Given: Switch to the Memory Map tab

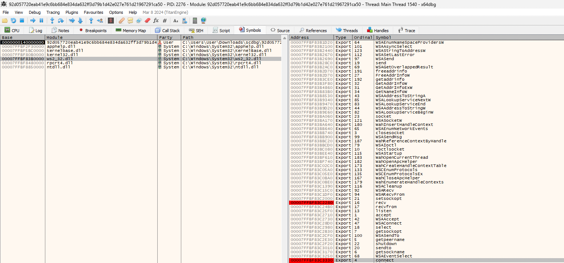Looking at the screenshot, I should click(x=131, y=30).
